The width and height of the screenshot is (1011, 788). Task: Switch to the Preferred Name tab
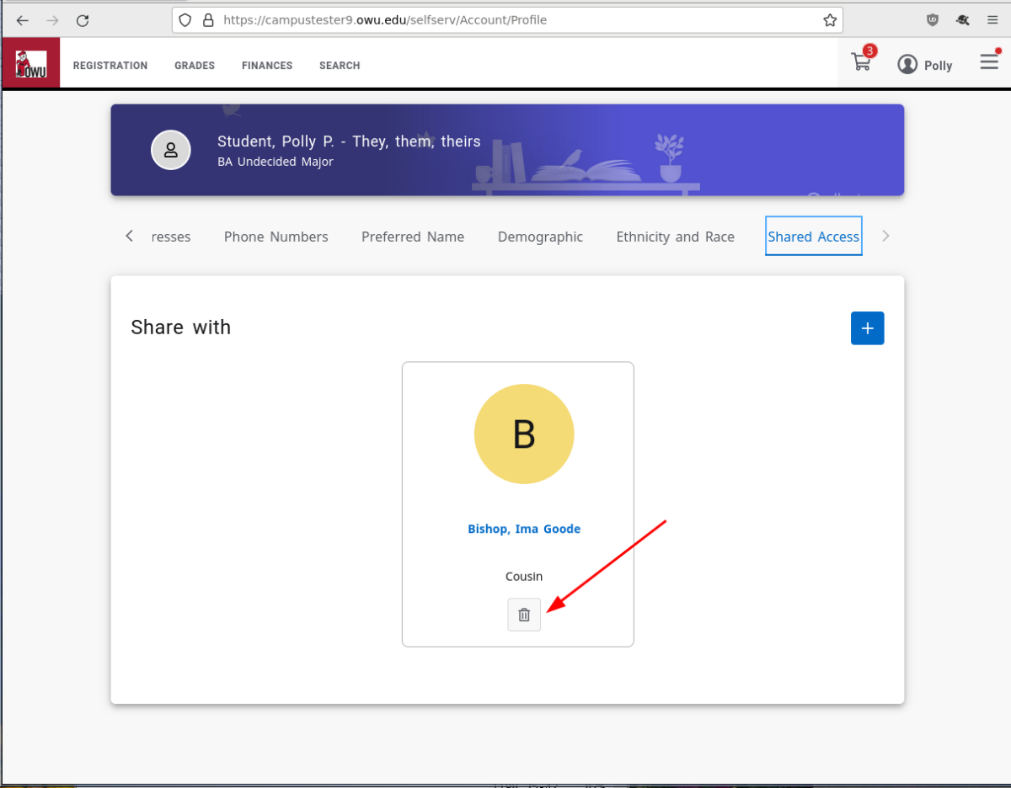click(x=413, y=237)
